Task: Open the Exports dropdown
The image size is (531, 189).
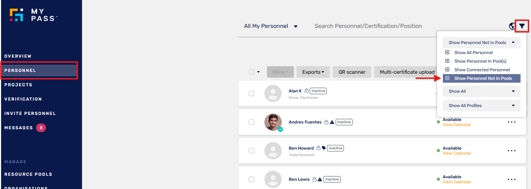Action: [x=313, y=72]
